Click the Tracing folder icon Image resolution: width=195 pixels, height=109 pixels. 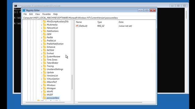[44, 66]
